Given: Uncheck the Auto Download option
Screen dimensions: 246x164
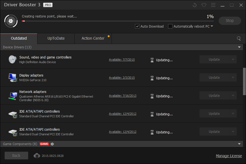Looking at the screenshot, I should (x=137, y=26).
